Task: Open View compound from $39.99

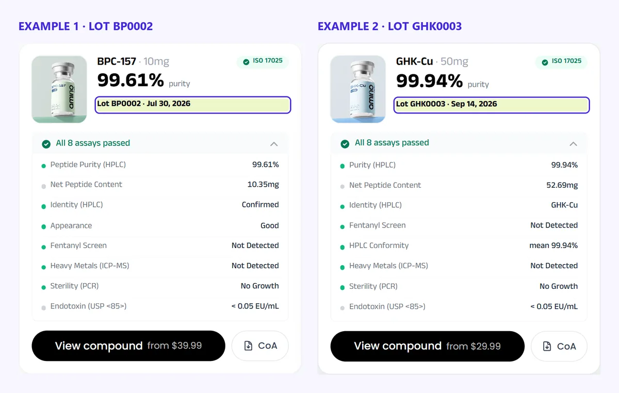Action: coord(128,346)
